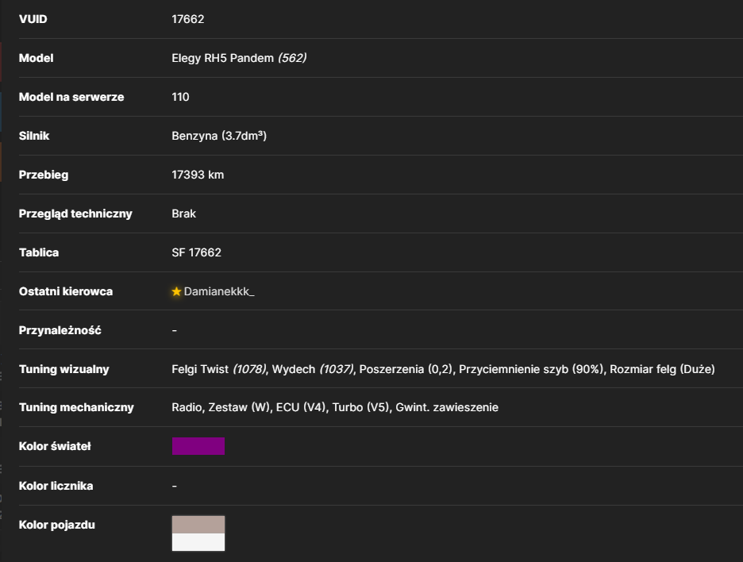
Task: Click the Felgi Twist (1078) tuning entry
Action: click(x=219, y=369)
